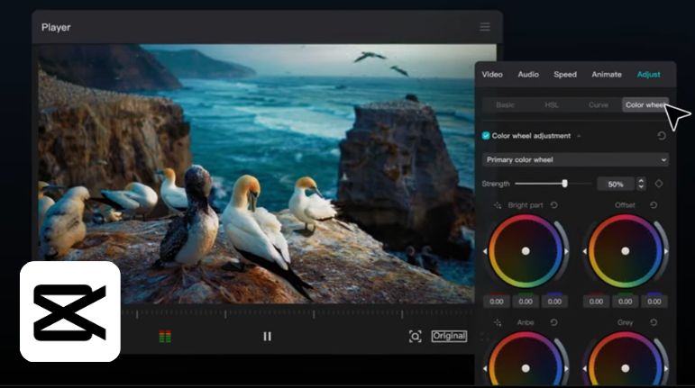Screen dimensions: 695x388
Task: Add a keyframe for Strength
Action: [659, 184]
